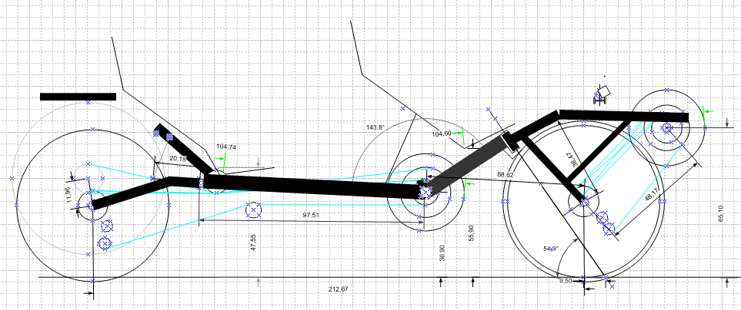
Task: Select the 104,74 angle label
Action: 226,147
